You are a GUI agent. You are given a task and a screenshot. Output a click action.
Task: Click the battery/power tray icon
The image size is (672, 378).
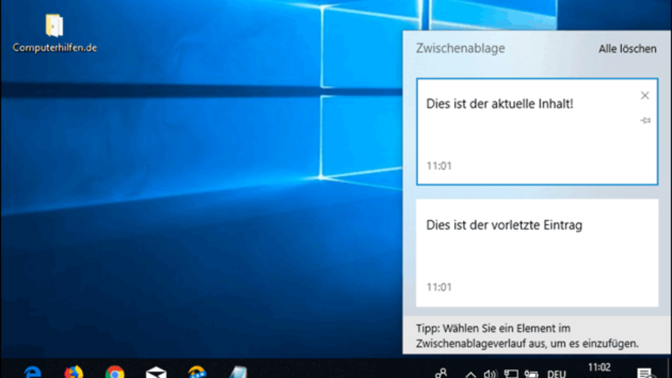(531, 374)
